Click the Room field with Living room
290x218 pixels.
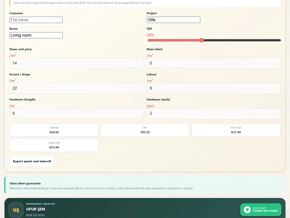36,35
